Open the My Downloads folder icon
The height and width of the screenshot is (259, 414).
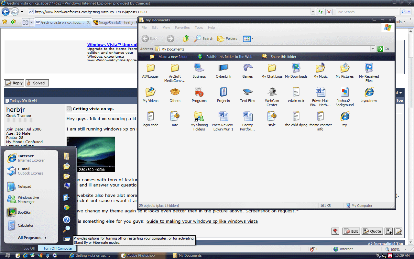(x=296, y=71)
